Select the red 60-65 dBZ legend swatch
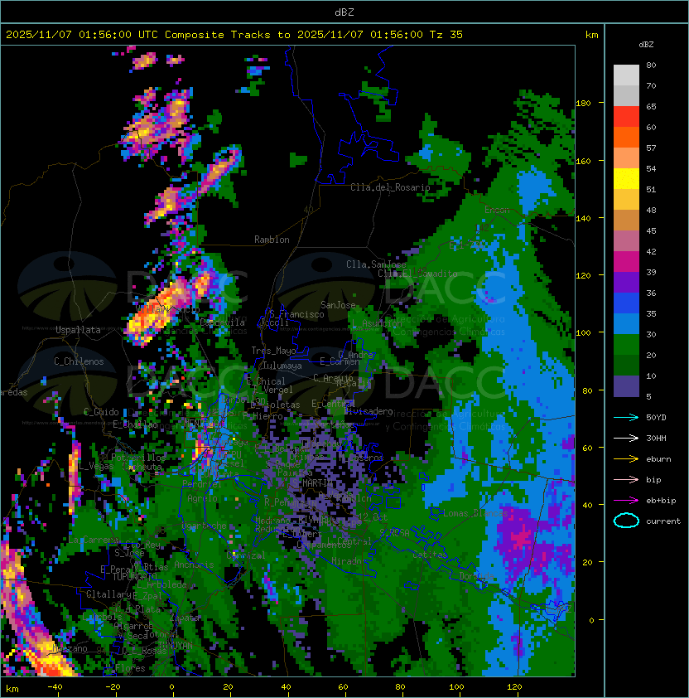The image size is (689, 698). 626,116
